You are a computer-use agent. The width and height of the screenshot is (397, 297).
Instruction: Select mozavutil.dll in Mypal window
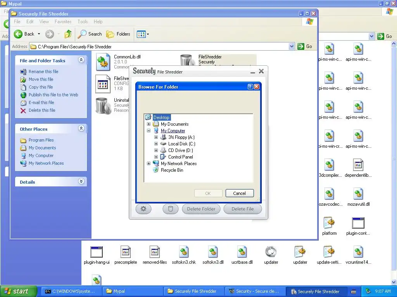358,198
